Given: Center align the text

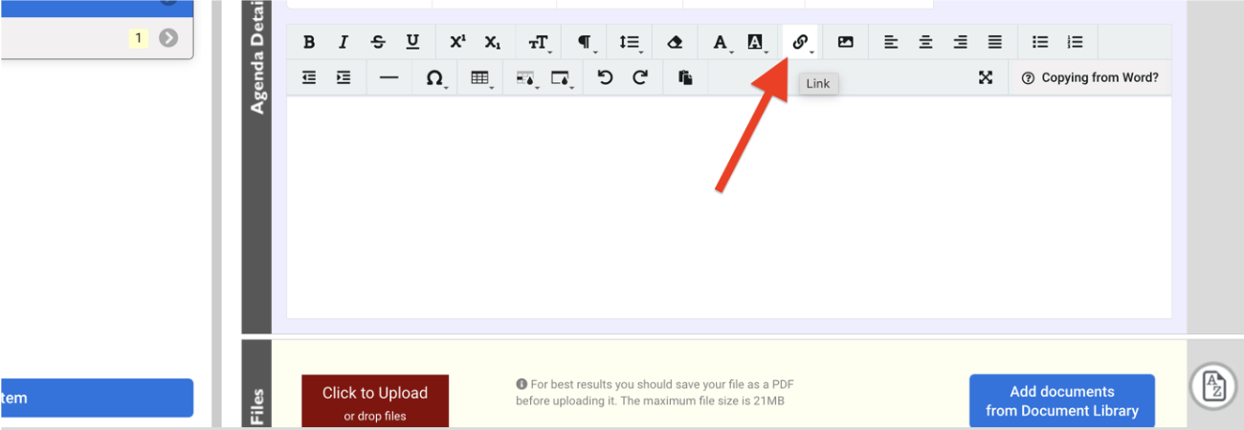Looking at the screenshot, I should [925, 42].
